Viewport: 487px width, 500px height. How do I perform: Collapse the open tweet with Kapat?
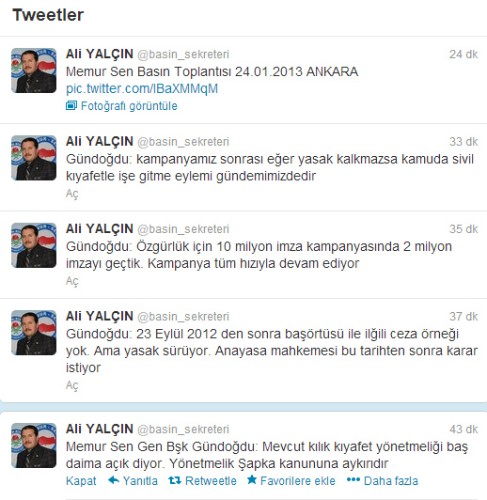(81, 481)
